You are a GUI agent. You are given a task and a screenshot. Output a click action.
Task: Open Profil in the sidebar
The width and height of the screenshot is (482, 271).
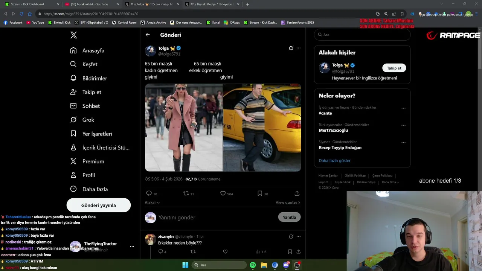tap(82, 175)
